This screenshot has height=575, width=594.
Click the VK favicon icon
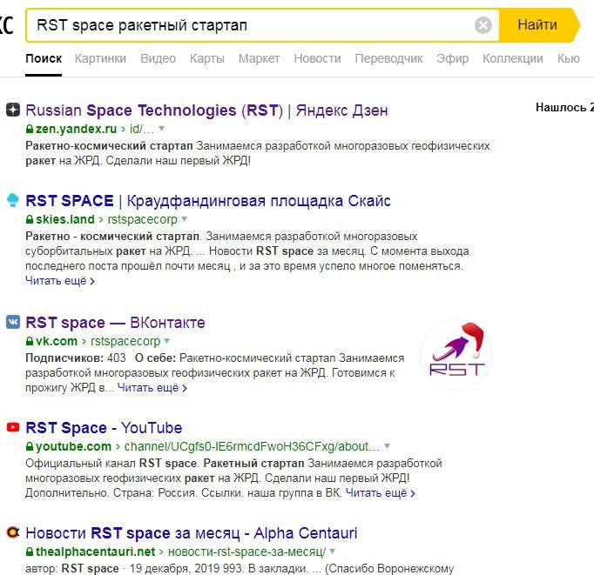point(13,322)
